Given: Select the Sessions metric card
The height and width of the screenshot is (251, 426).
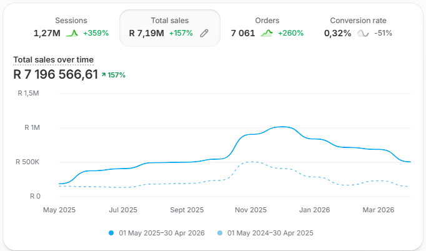Looking at the screenshot, I should (71, 28).
